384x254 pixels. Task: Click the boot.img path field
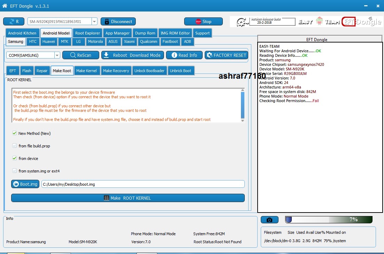click(x=143, y=184)
